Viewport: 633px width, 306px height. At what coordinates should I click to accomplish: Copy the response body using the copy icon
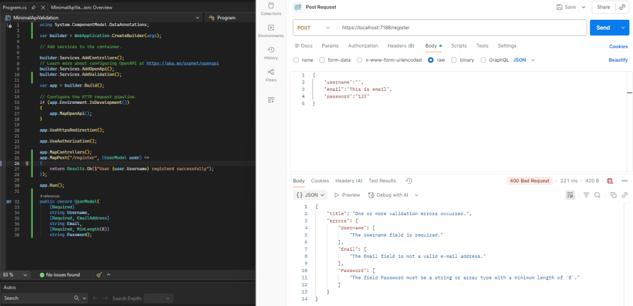[613, 195]
